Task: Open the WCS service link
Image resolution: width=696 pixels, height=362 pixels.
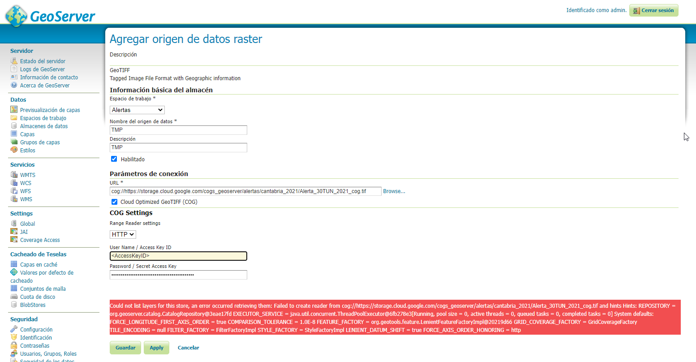Action: click(26, 183)
